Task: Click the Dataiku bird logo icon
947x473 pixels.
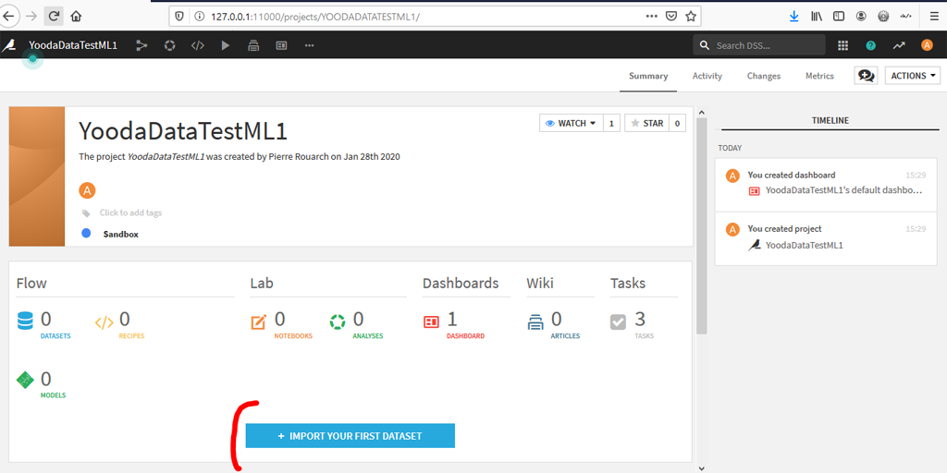Action: point(8,45)
